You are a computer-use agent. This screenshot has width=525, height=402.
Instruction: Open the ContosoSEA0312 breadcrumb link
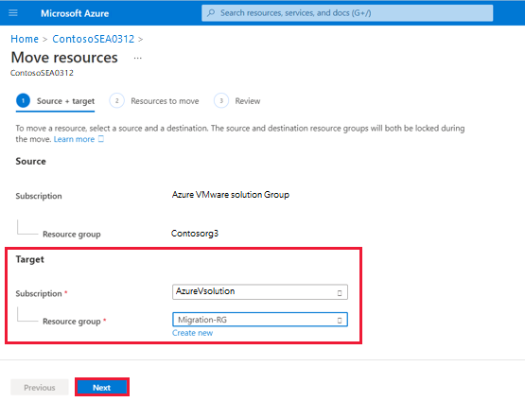(93, 39)
